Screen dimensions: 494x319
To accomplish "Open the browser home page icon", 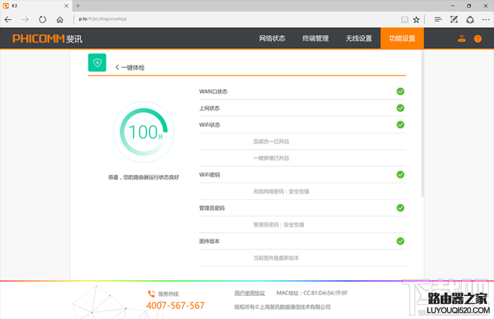I will pyautogui.click(x=60, y=20).
